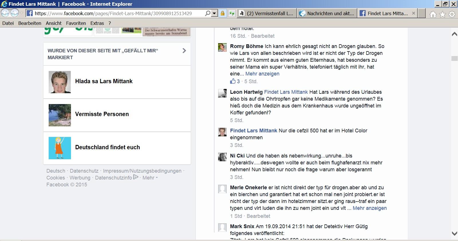
Task: Expand the Mehr footer dropdown
Action: pyautogui.click(x=150, y=178)
